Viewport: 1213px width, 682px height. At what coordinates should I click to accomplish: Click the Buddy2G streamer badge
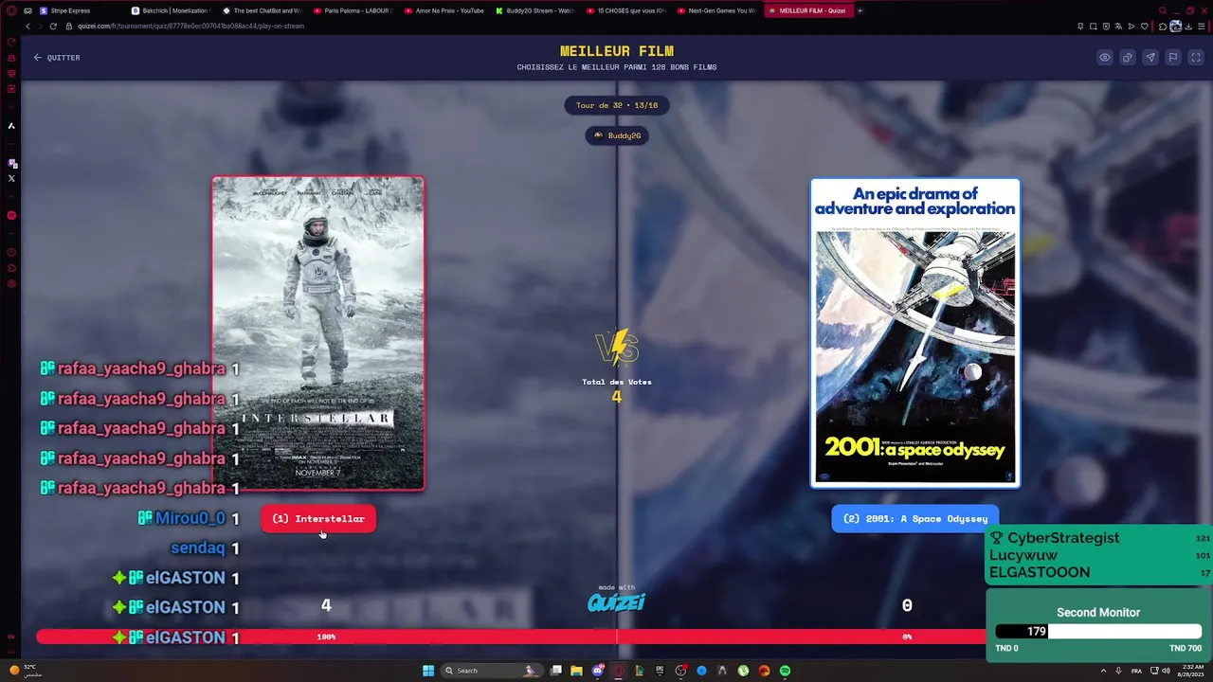pyautogui.click(x=617, y=135)
